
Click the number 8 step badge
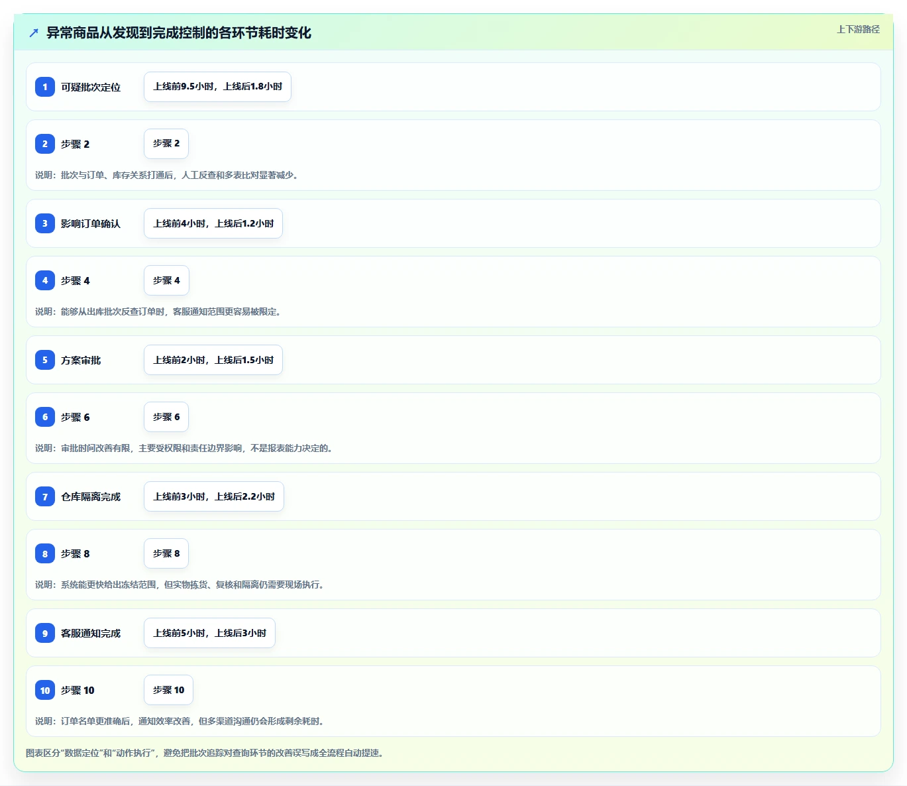(45, 553)
